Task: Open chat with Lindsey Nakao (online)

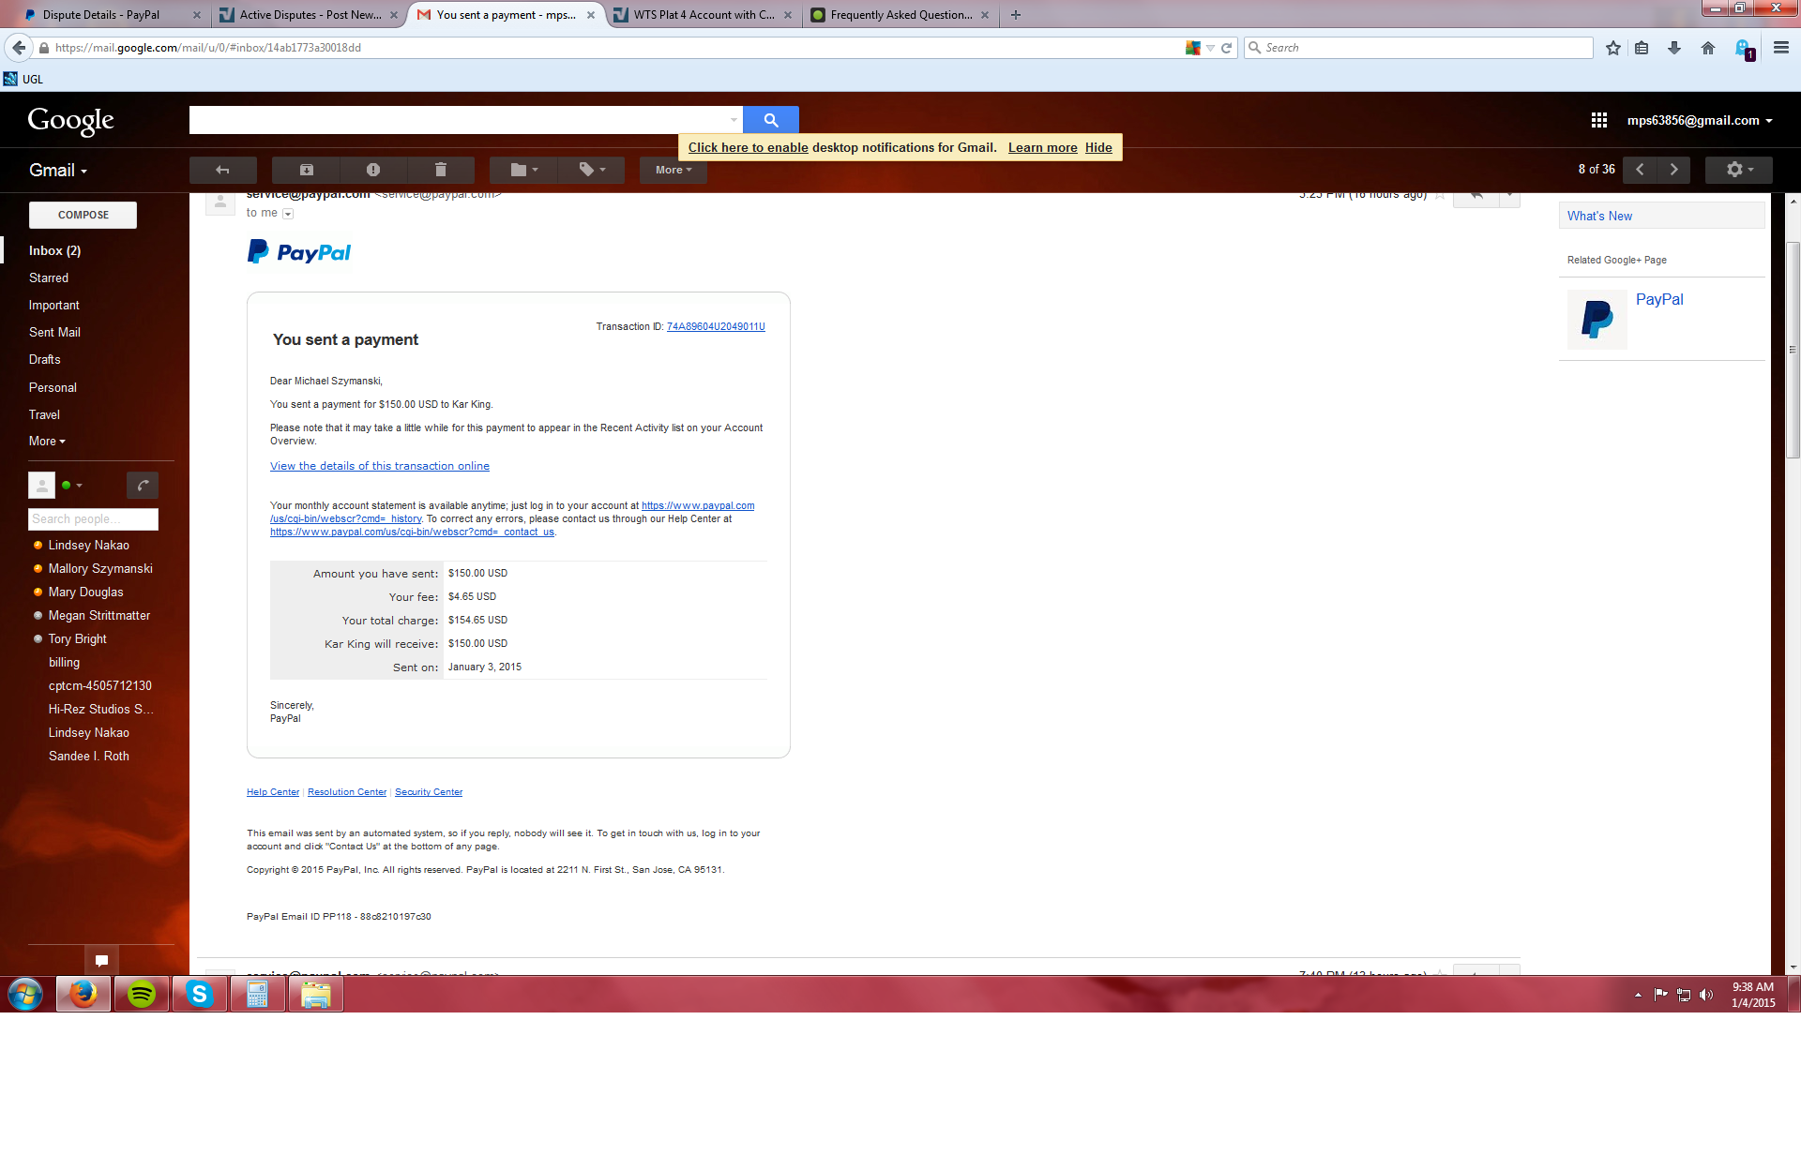Action: 88,545
